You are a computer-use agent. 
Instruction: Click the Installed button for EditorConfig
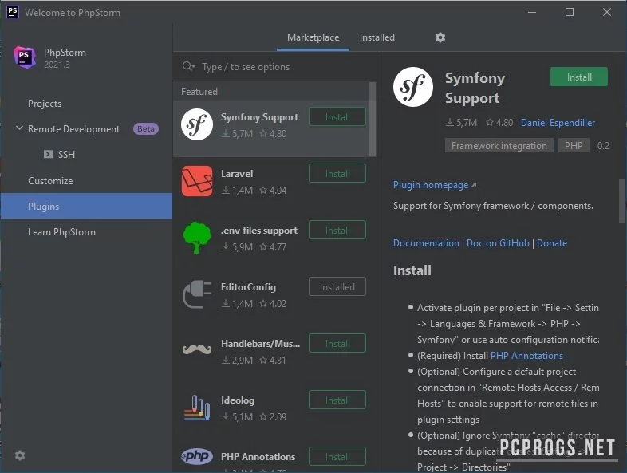pos(337,286)
